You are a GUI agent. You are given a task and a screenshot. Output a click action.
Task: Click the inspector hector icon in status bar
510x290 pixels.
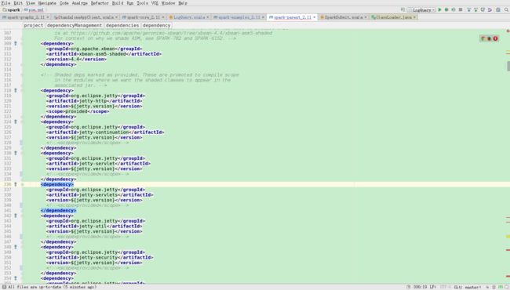coord(494,287)
